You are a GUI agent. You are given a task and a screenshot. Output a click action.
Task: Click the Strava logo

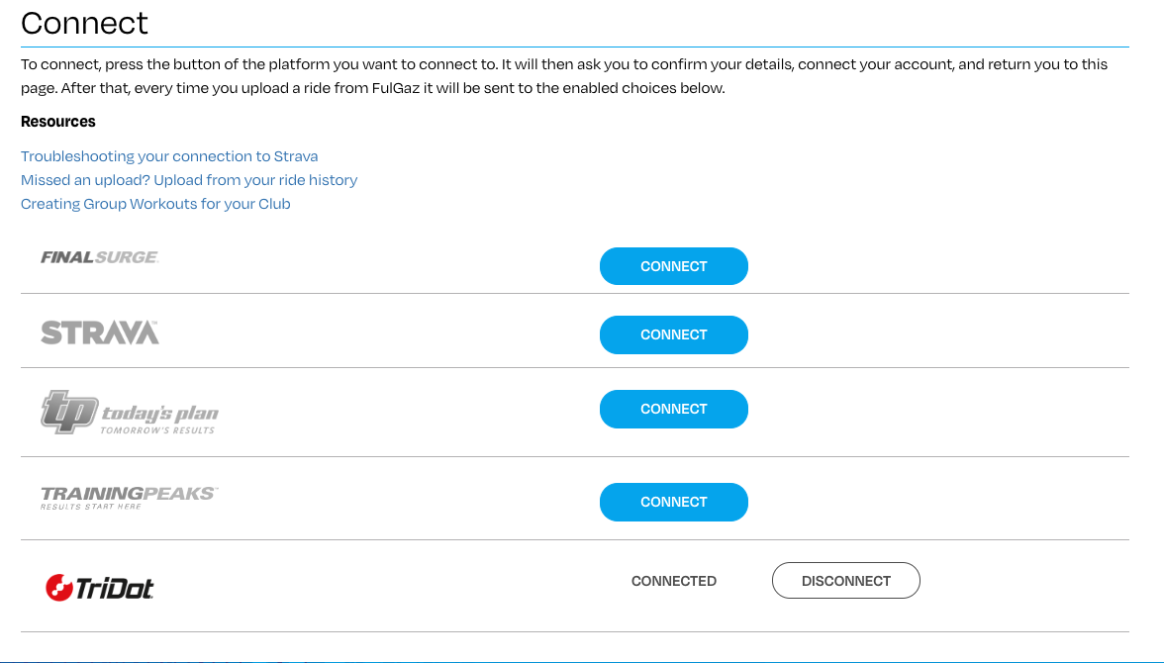click(x=99, y=332)
